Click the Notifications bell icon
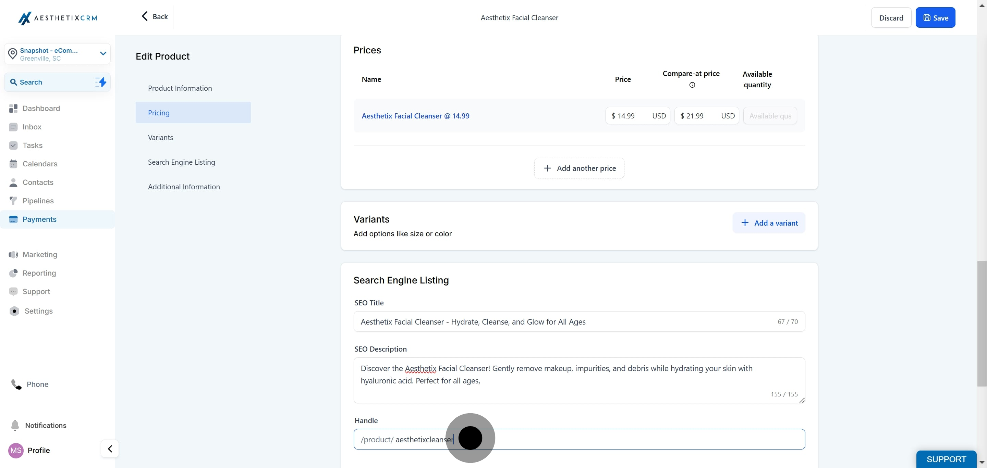The image size is (987, 468). (x=15, y=425)
